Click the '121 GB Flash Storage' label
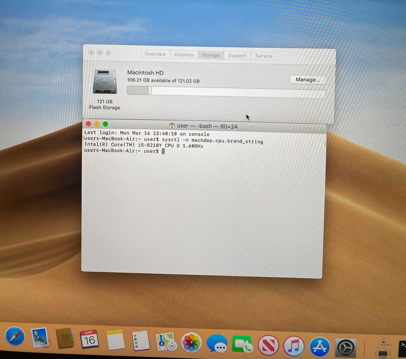The height and width of the screenshot is (359, 406). click(105, 105)
